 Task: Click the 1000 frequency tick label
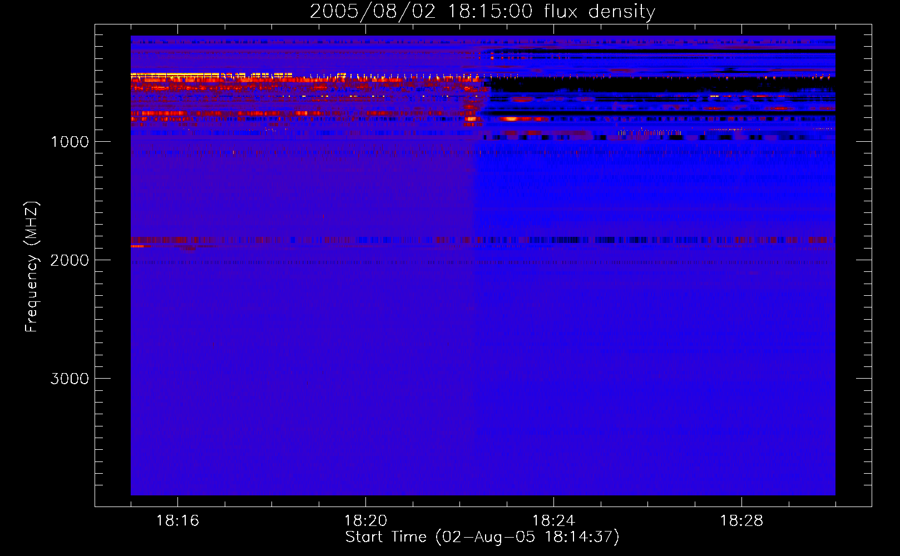[x=70, y=142]
